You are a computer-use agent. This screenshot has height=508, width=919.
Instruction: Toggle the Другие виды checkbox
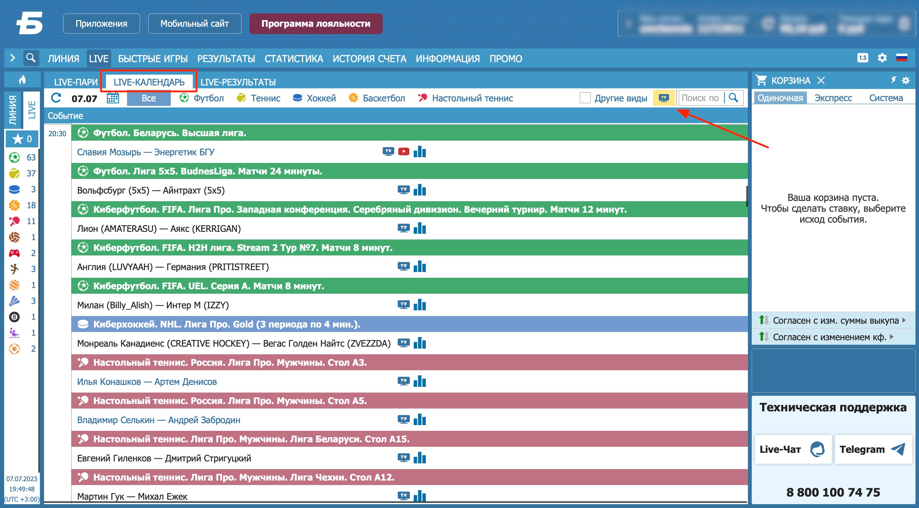[x=585, y=98]
